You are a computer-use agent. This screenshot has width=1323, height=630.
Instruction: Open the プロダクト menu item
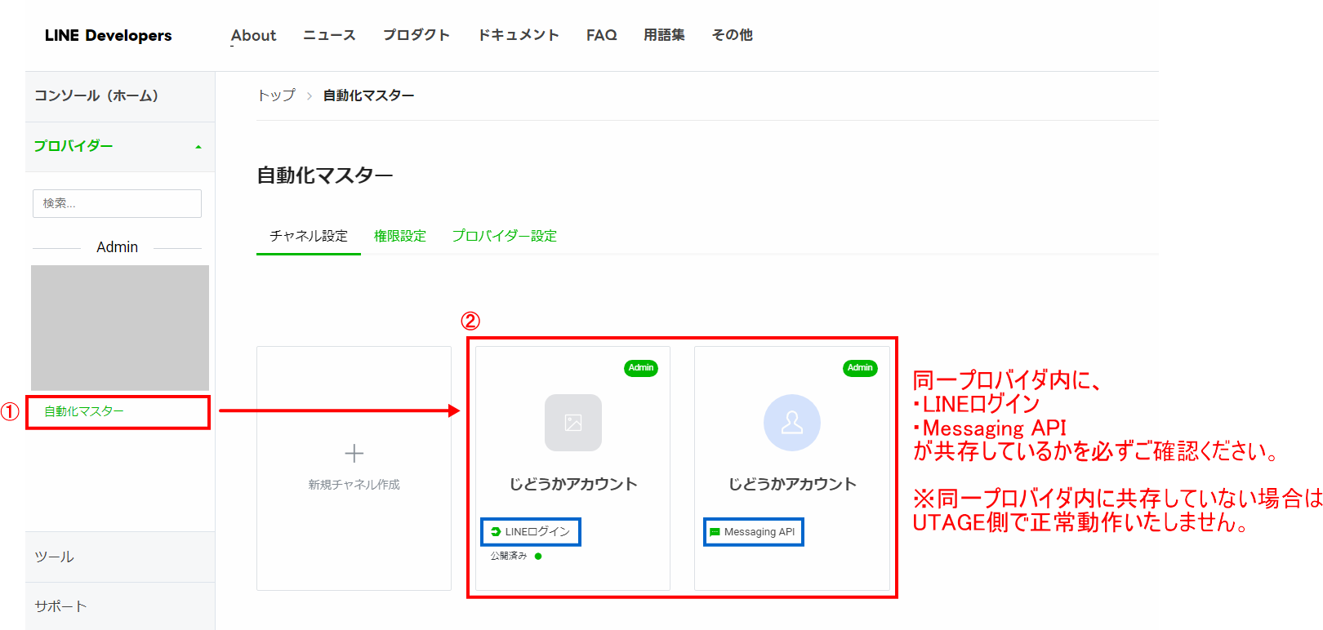[416, 35]
